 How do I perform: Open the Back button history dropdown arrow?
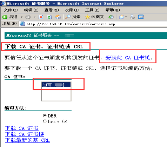click(21, 17)
